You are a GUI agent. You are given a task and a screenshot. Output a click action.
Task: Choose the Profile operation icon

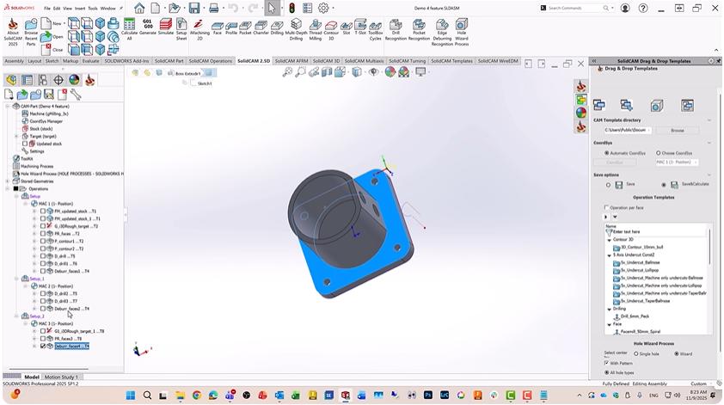point(231,29)
